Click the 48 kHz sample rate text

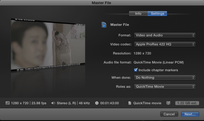84,103
